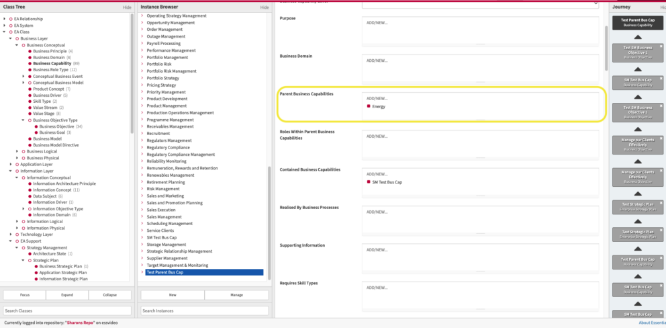666x328 pixels.
Task: Select Regulatory Compliance Management instance
Action: (181, 155)
